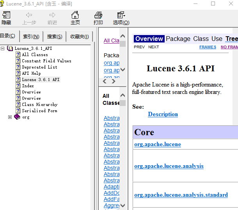
Task: Click the FRAMES link in navigation bar
Action: click(208, 47)
